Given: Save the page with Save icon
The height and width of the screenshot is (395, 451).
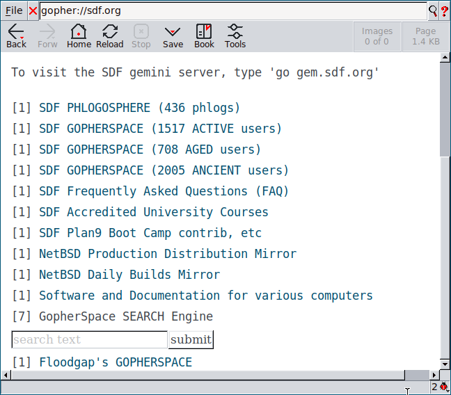Looking at the screenshot, I should tap(173, 36).
